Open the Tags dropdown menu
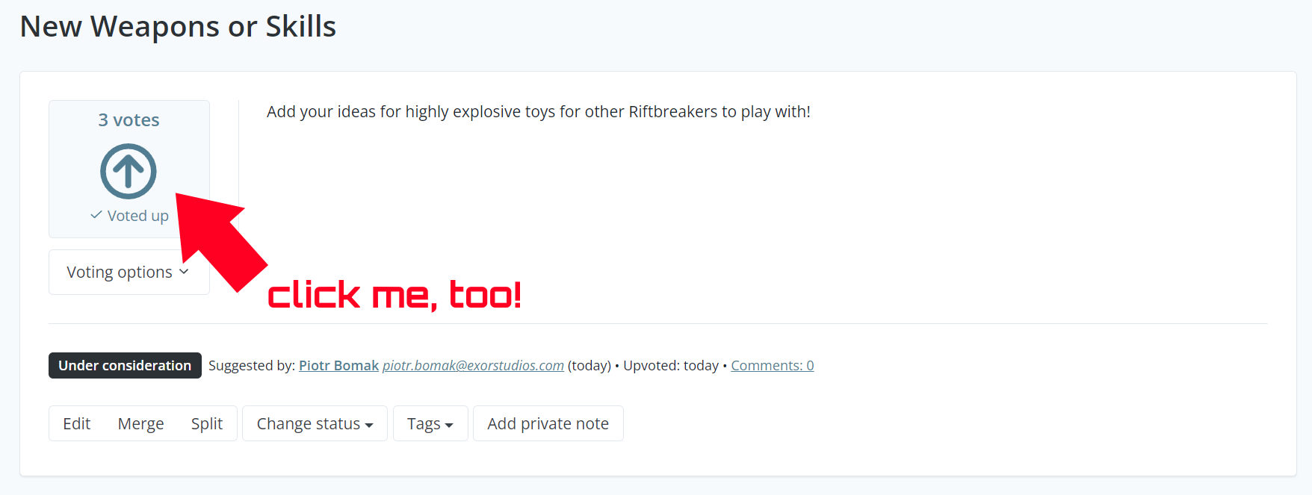1312x495 pixels. (x=430, y=423)
